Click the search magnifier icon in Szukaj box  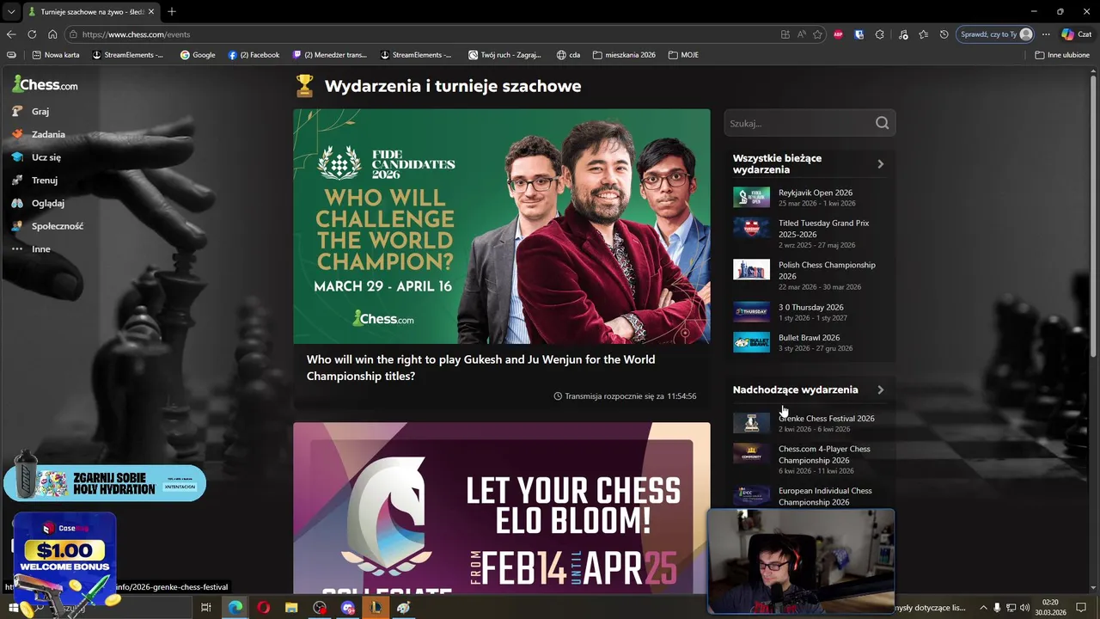click(882, 123)
